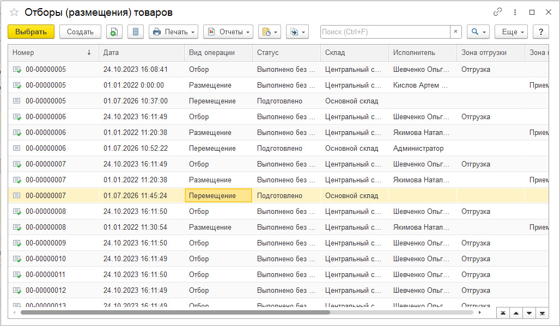Click the Создать button

pyautogui.click(x=80, y=32)
